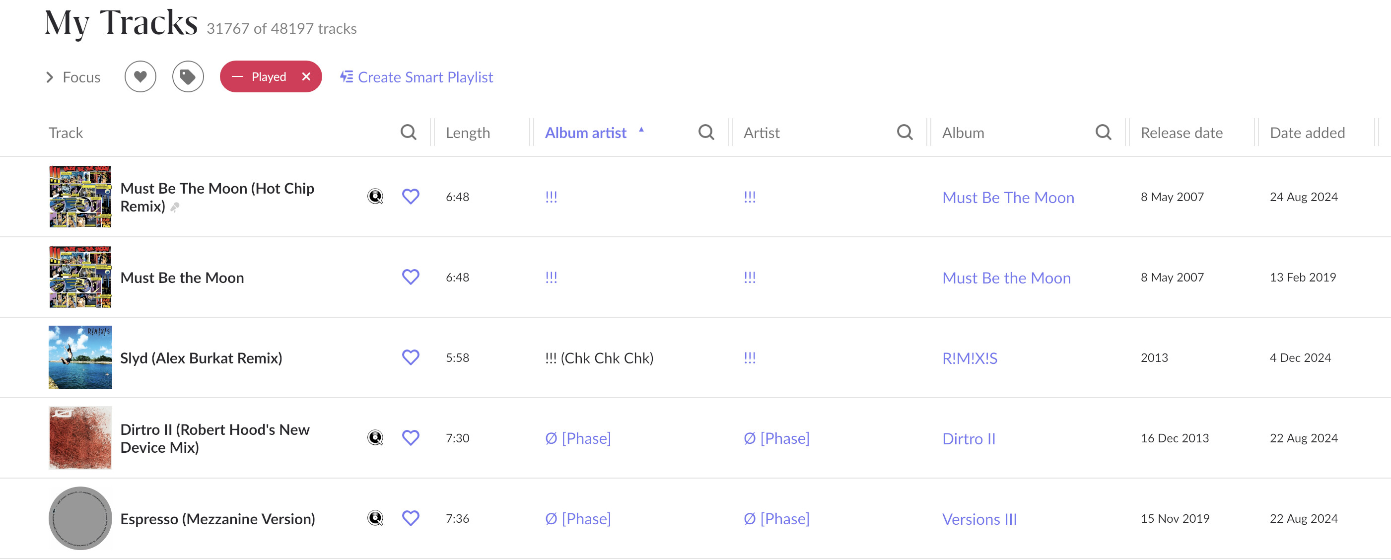Open search in the Artist column
The height and width of the screenshot is (560, 1391).
pos(904,132)
